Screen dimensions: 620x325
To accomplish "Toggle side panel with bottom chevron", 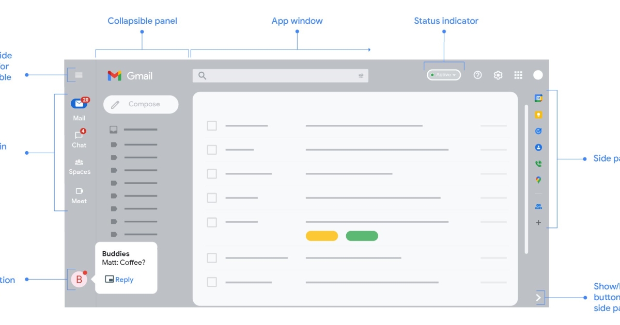I will tap(538, 298).
